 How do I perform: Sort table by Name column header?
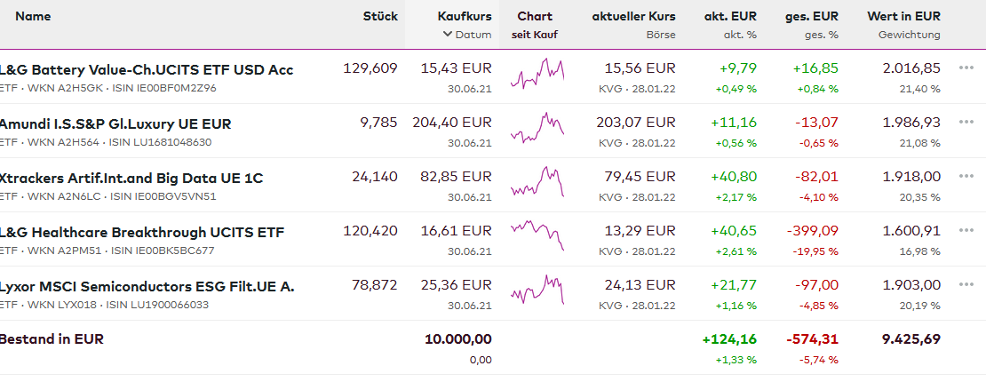pyautogui.click(x=33, y=16)
